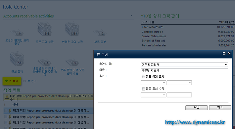Click the YTD 매출액 column header
Screen dimensions: 235x129
[x=226, y=22]
